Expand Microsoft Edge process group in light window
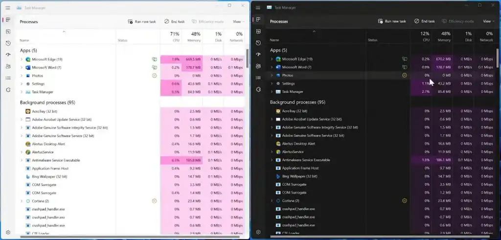Screen dimensions: 501x240 (x=22, y=59)
